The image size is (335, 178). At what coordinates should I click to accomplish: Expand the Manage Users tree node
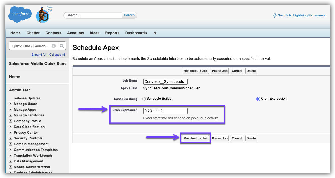click(x=11, y=104)
